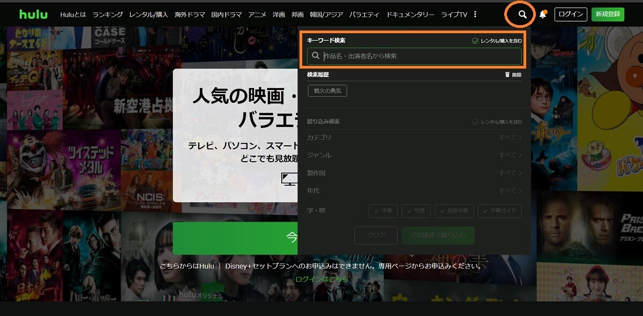Open the 洋画 category

click(x=279, y=14)
